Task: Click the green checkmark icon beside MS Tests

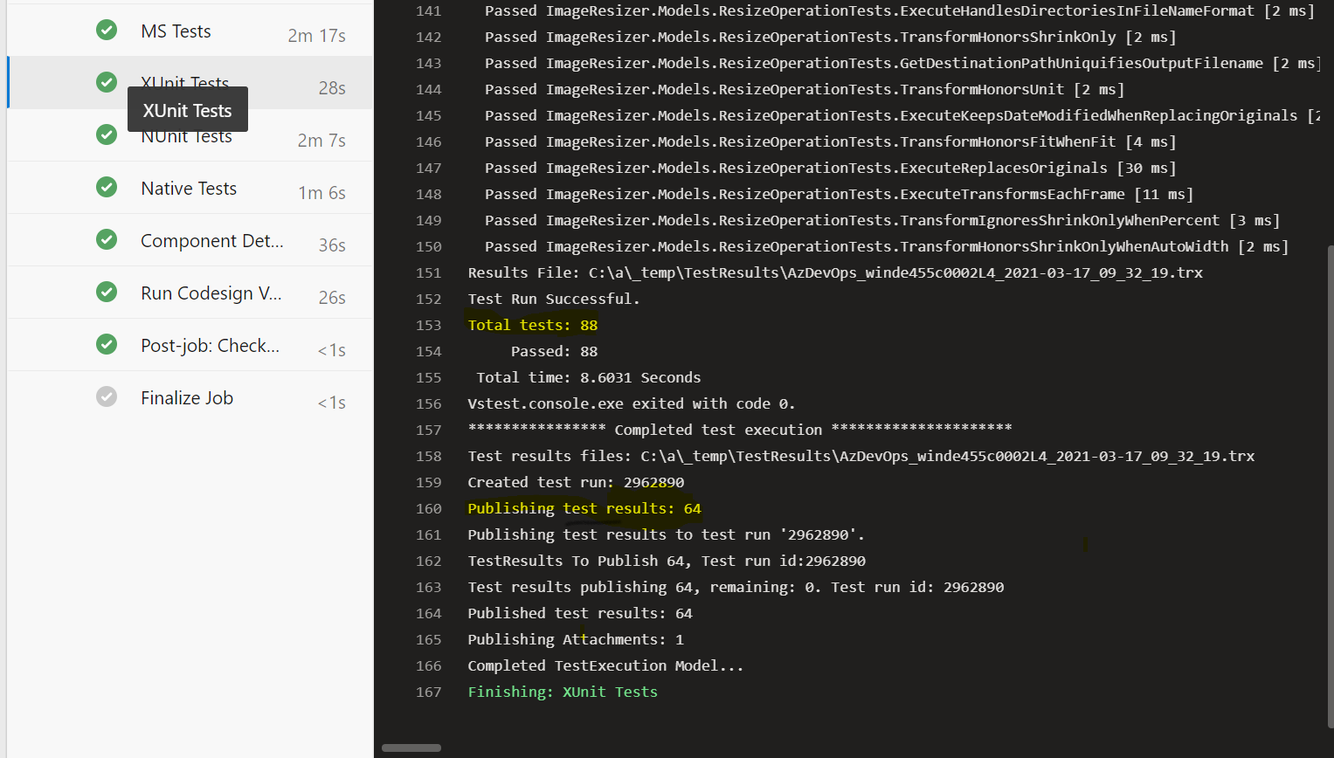Action: (106, 30)
